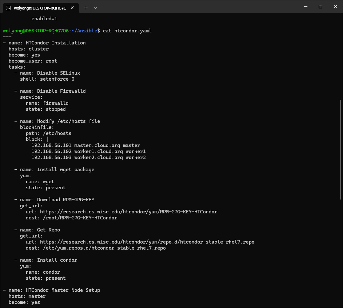Open the RPM-GPG-KEY-HTCondor download URL

pos(129,212)
